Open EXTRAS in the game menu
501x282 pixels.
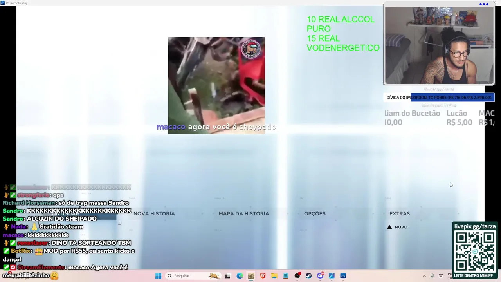tap(400, 213)
